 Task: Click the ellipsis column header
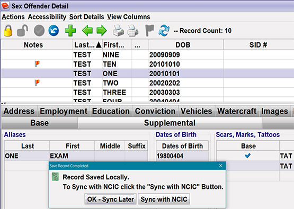(x=140, y=45)
